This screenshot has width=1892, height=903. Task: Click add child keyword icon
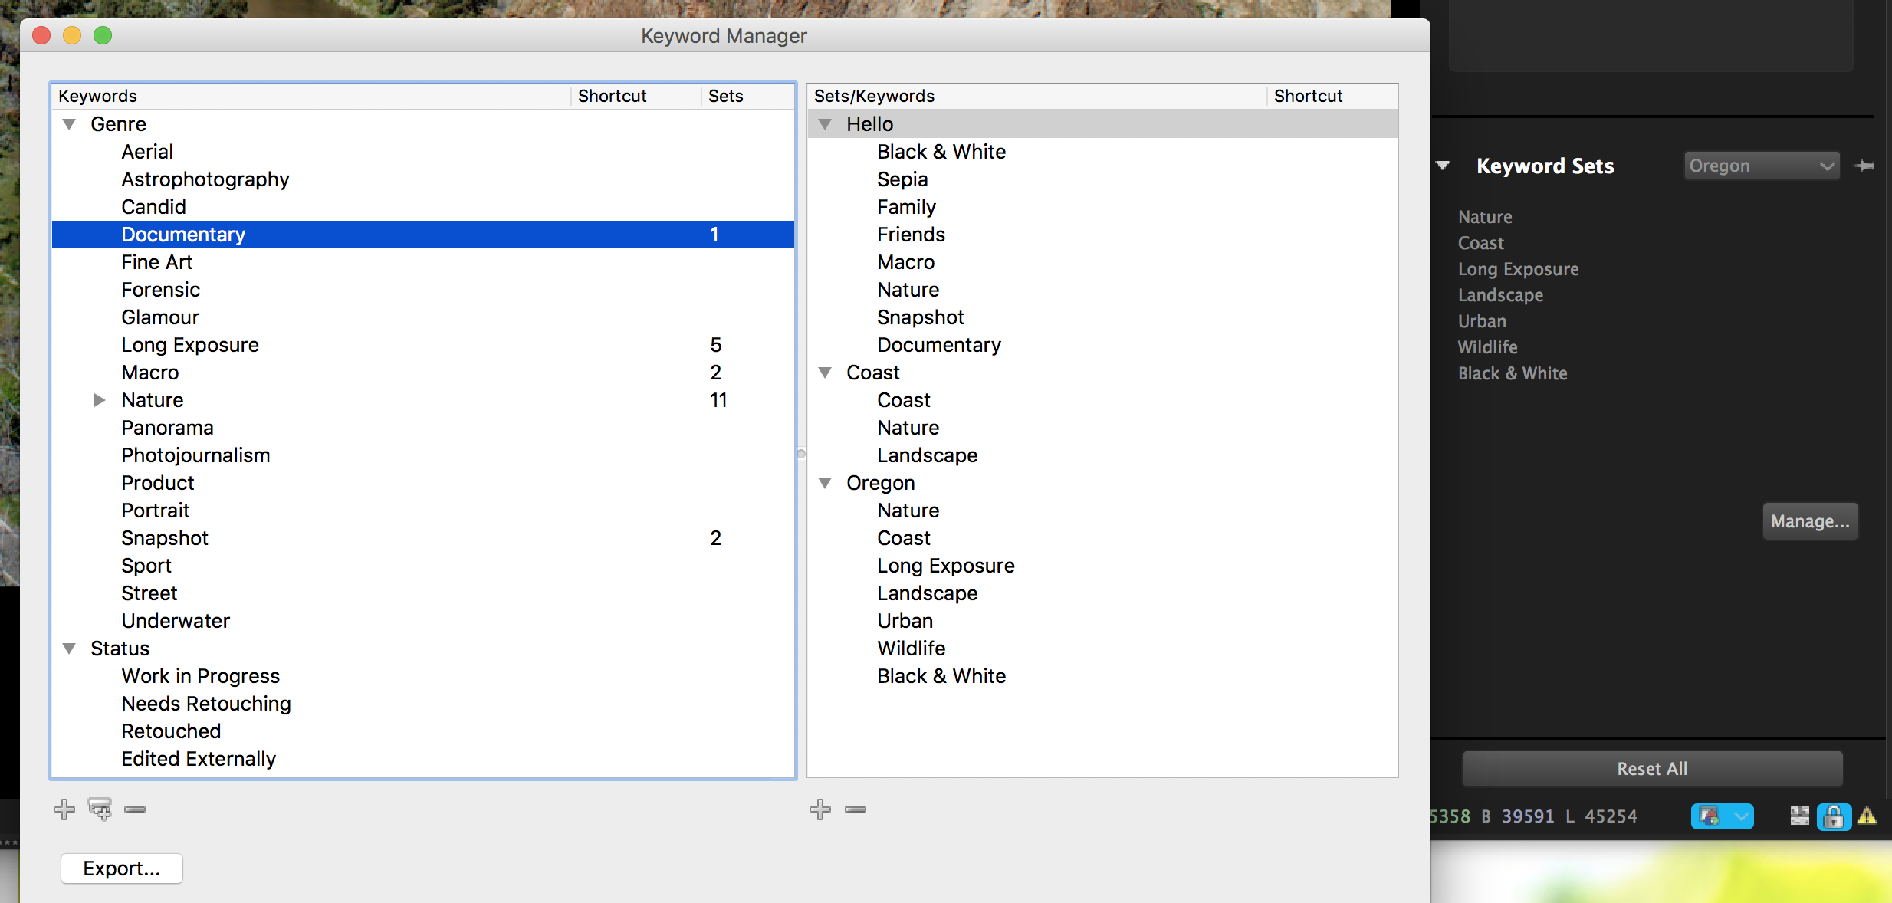100,809
